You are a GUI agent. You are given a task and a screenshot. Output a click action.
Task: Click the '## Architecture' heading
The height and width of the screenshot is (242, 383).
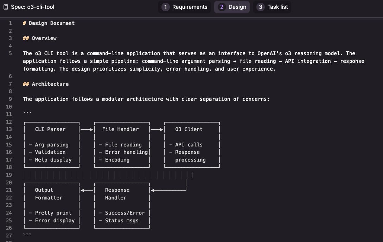46,84
